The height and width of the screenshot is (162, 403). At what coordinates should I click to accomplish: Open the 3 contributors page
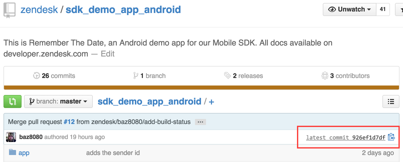tap(346, 76)
